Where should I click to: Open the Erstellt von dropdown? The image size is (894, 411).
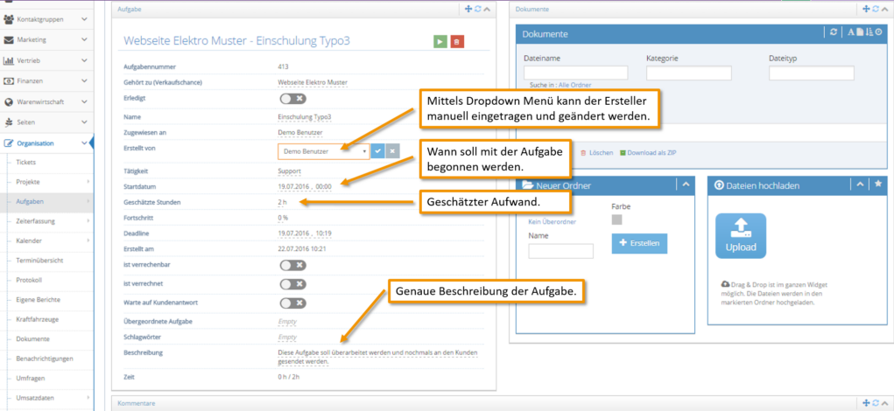click(323, 151)
